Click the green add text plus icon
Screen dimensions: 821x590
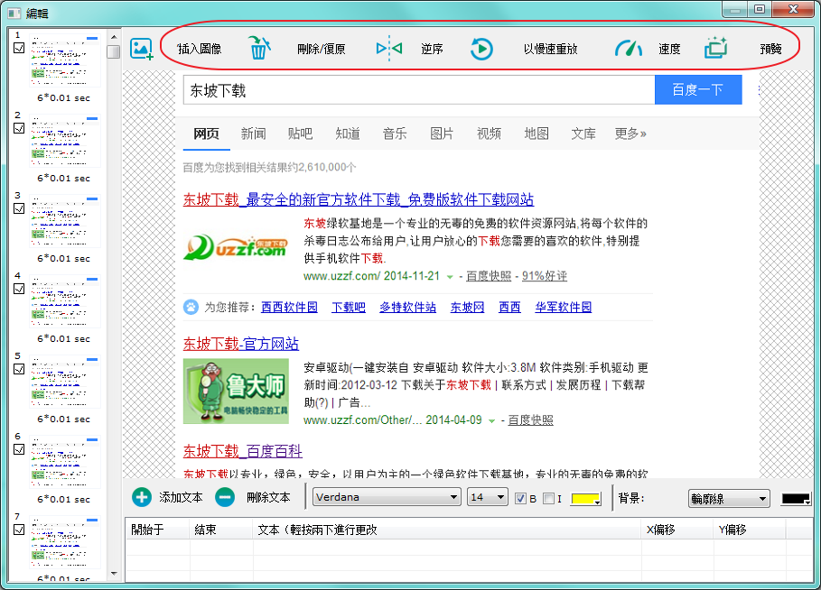(142, 497)
